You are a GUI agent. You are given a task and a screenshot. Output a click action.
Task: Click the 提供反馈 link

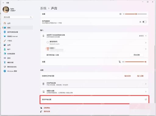pyautogui.click(x=47, y=111)
